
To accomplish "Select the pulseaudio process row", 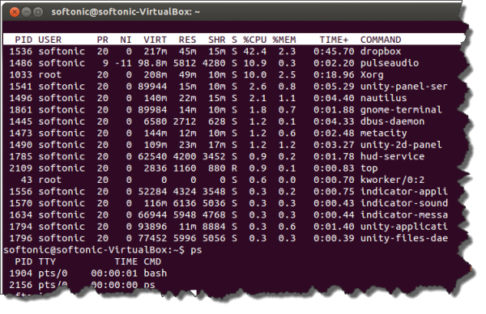I will pyautogui.click(x=229, y=63).
